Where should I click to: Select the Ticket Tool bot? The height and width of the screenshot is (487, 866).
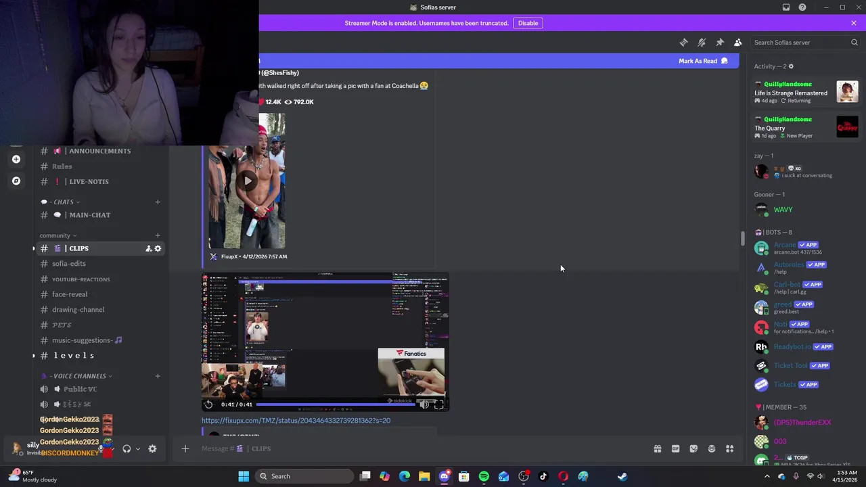pyautogui.click(x=806, y=366)
